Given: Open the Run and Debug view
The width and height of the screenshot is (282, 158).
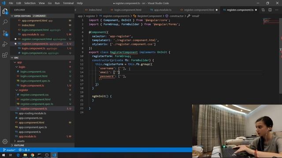Looking at the screenshot, I should (5, 44).
